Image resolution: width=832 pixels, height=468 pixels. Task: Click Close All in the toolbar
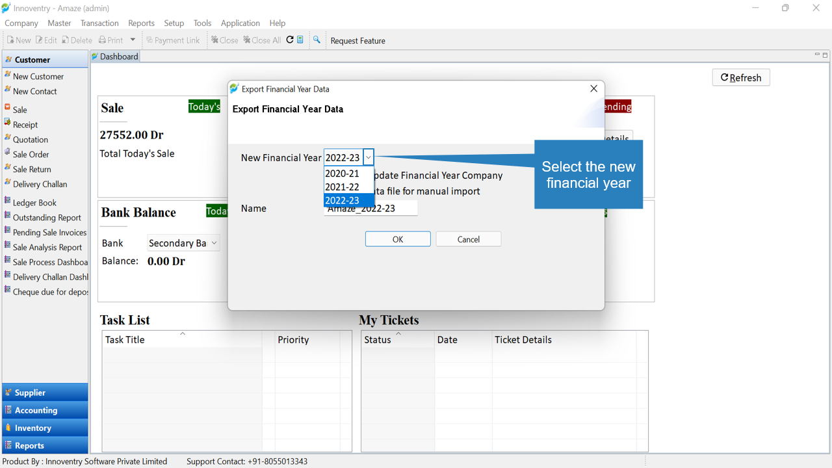[263, 40]
